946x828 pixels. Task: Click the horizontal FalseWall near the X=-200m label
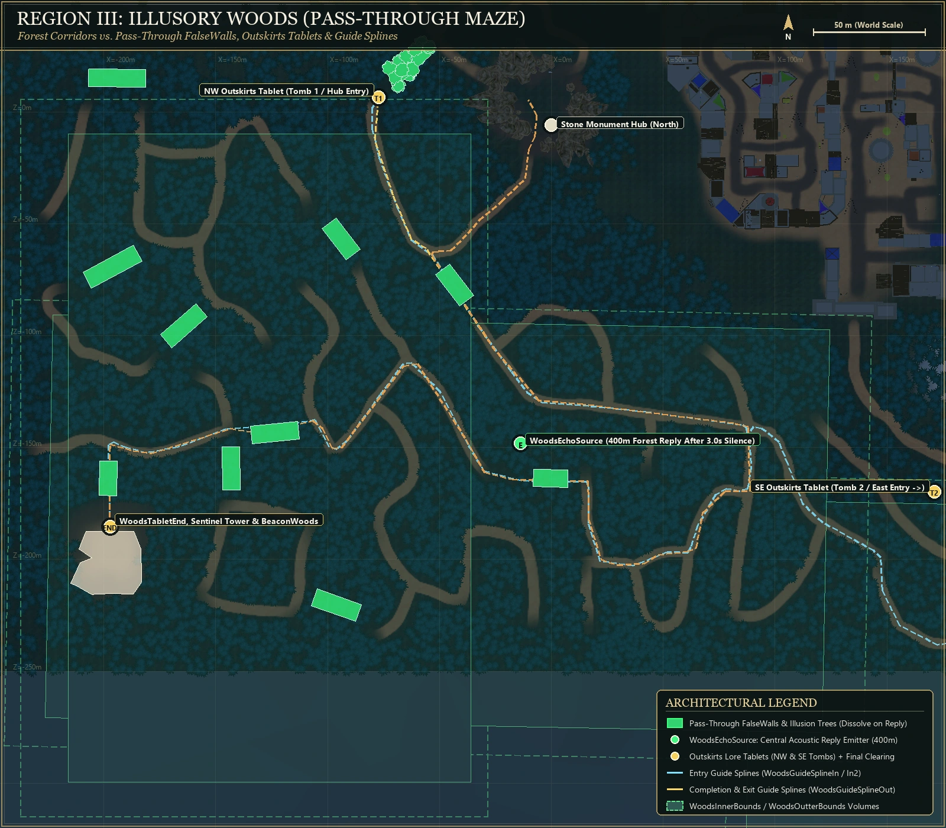point(117,78)
